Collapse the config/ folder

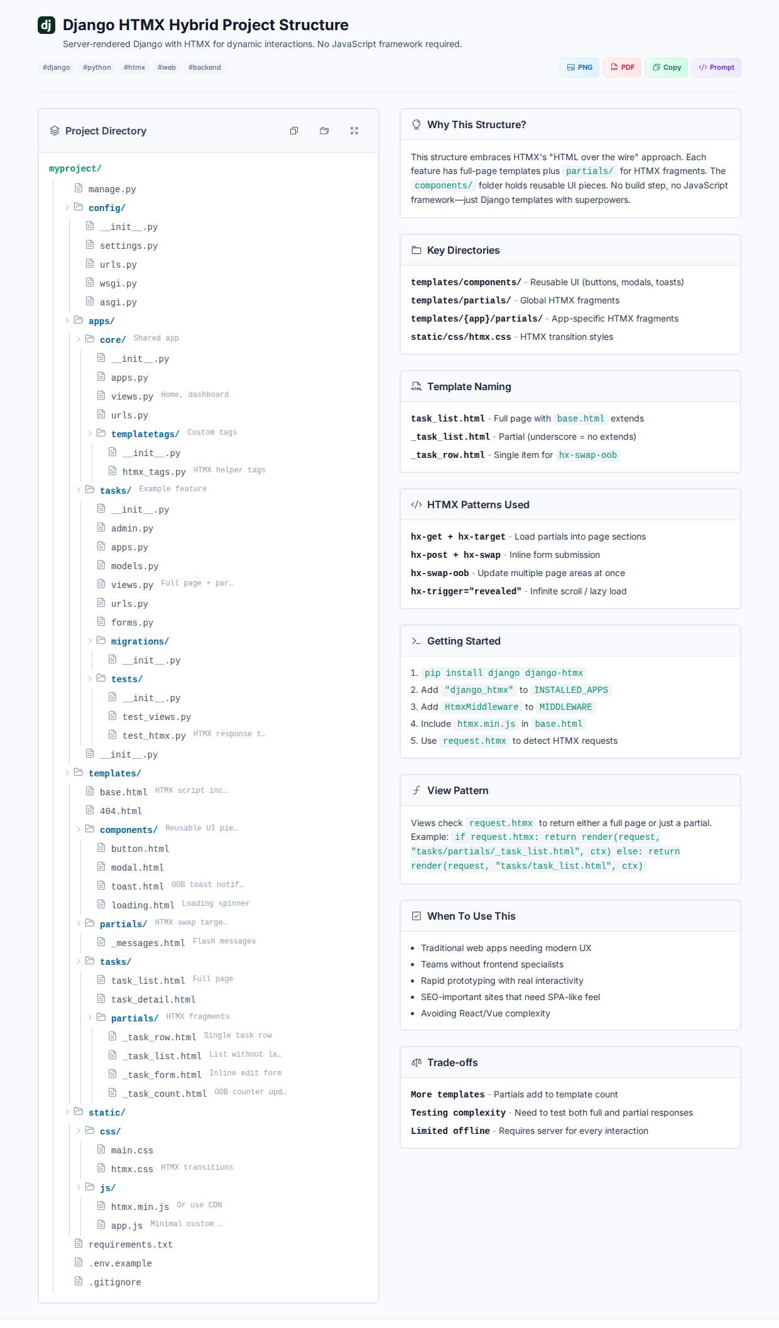coord(67,207)
